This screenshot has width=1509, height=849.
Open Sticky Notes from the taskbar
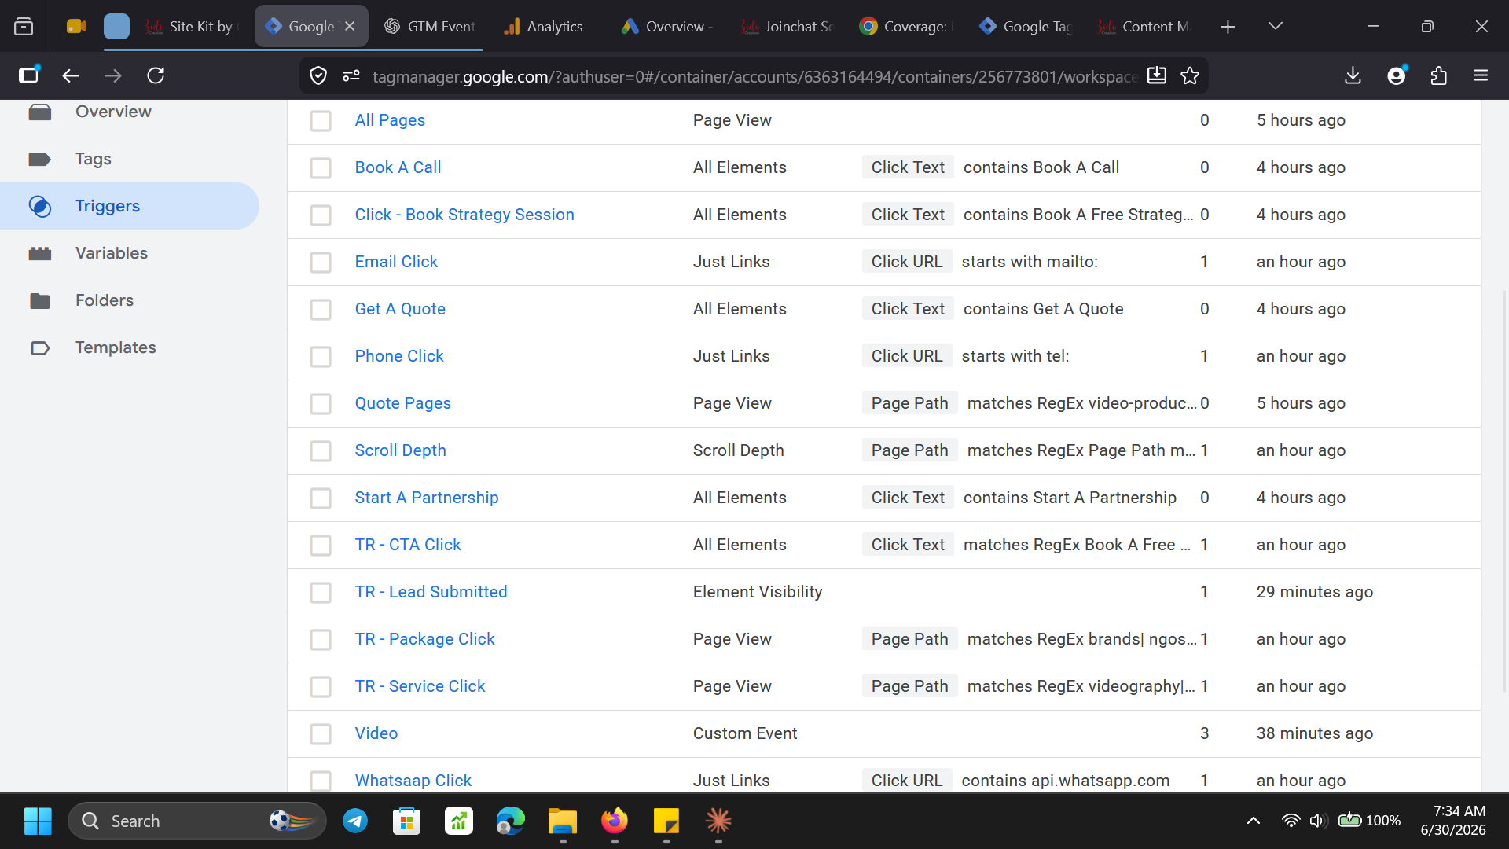point(666,821)
